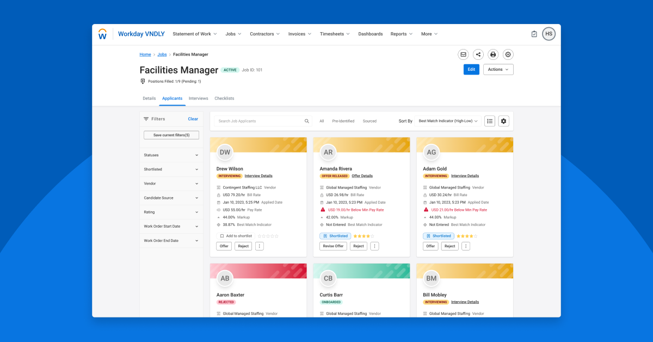Click the share icon button
This screenshot has height=342, width=653.
478,54
